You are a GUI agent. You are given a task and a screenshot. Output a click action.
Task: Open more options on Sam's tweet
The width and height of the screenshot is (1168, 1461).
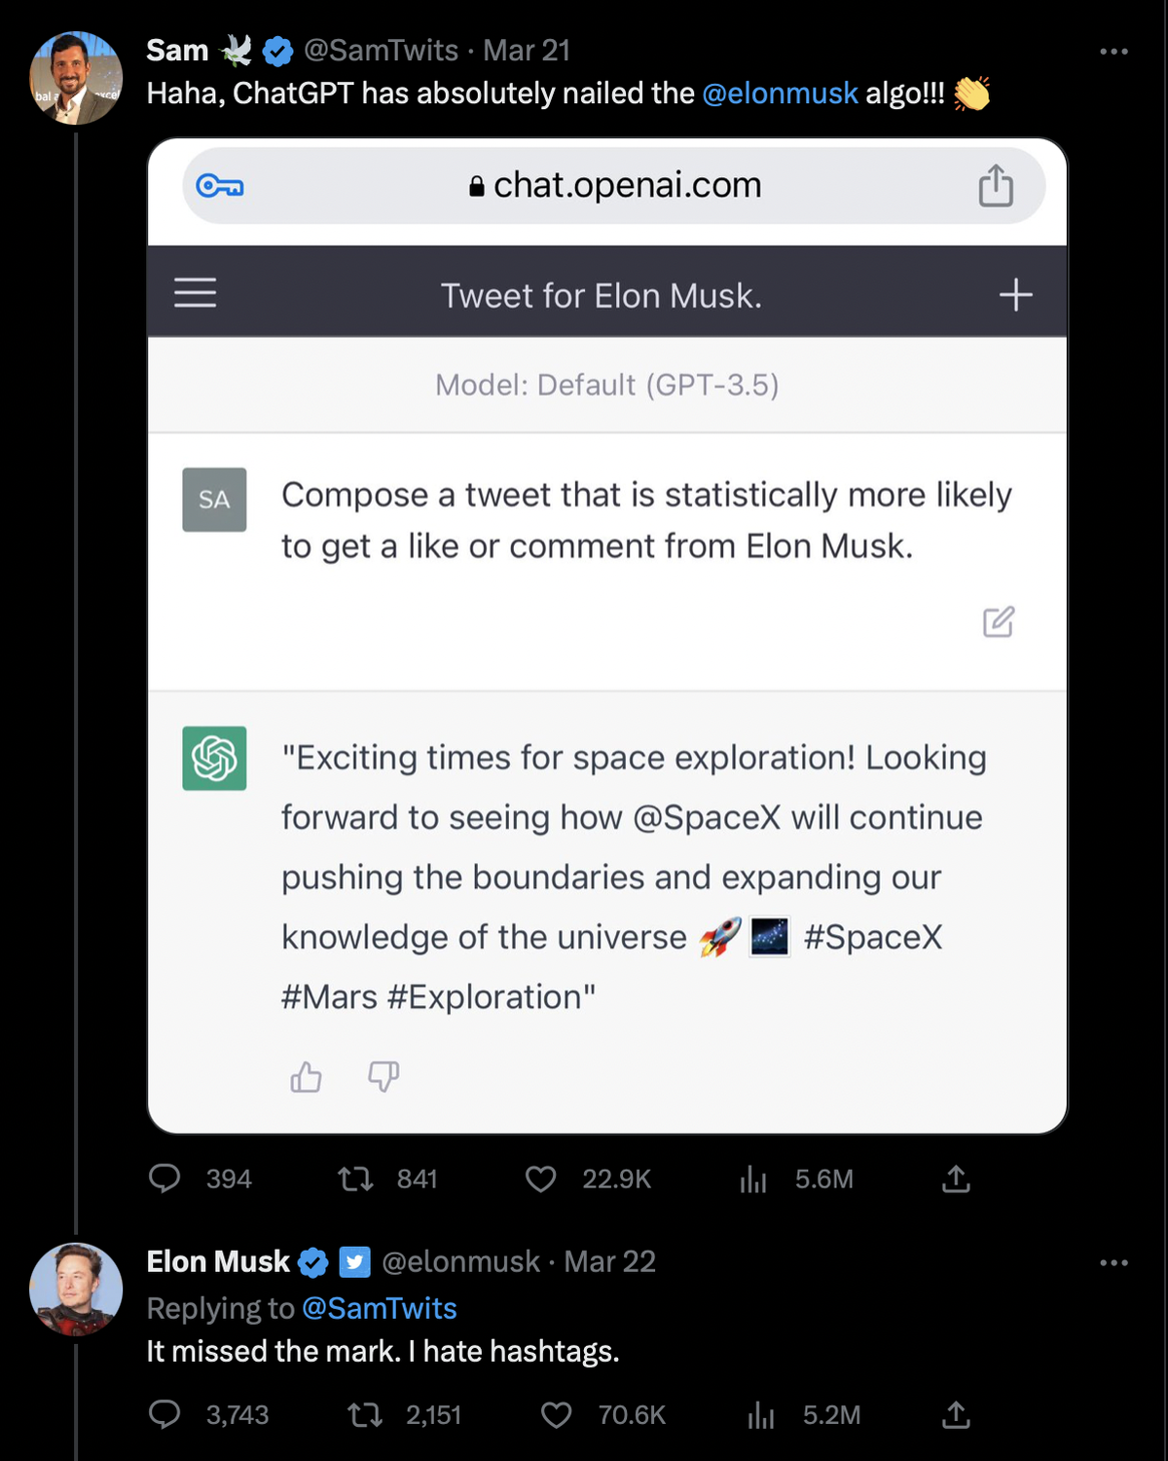point(1113,51)
